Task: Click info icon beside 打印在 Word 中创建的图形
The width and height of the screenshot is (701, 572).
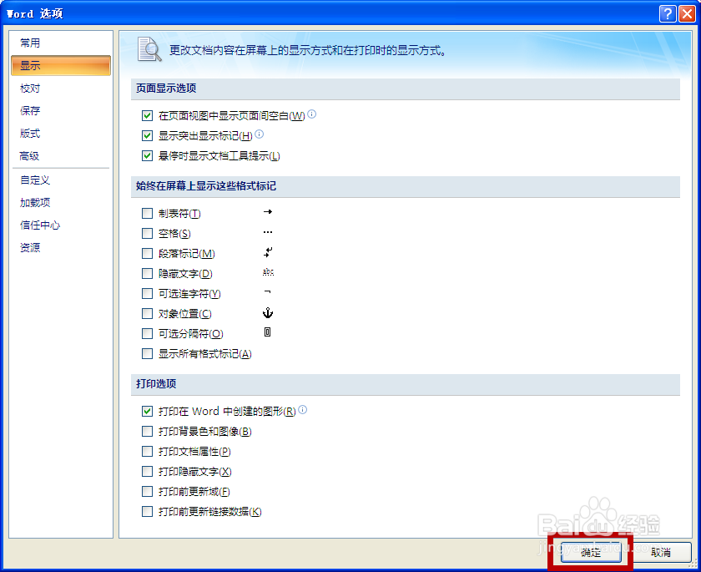Action: 303,410
